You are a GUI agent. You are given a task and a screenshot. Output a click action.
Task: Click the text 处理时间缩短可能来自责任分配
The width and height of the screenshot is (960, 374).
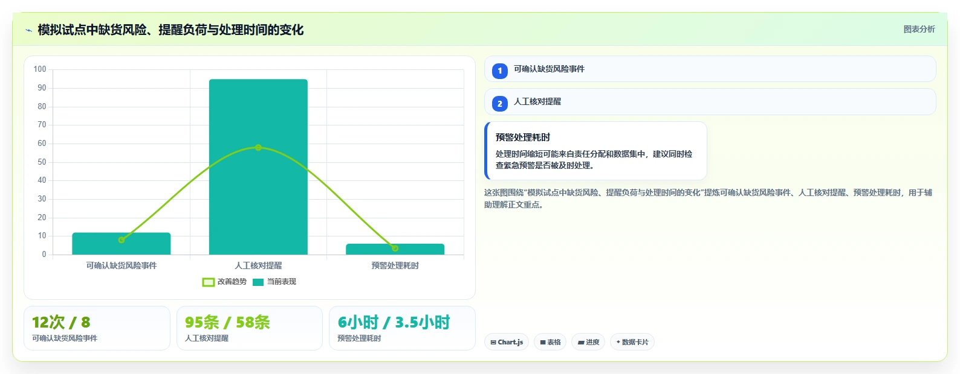pos(594,159)
